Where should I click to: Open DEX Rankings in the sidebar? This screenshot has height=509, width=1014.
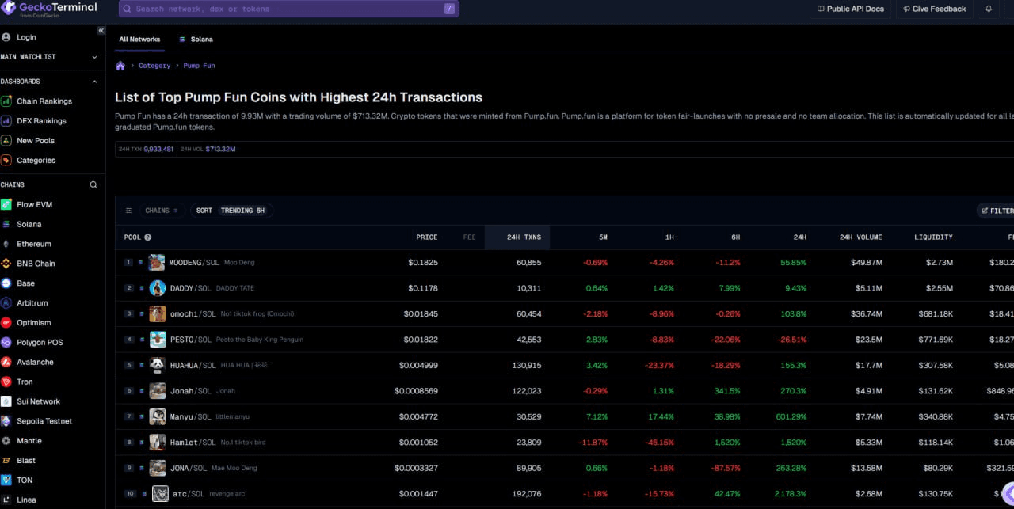click(41, 121)
